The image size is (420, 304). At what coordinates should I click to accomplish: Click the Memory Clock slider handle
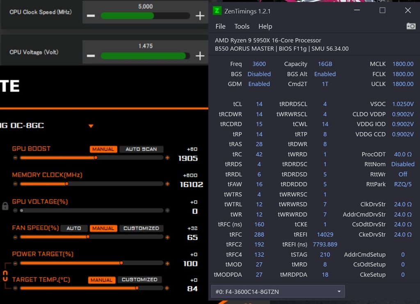coord(67,184)
